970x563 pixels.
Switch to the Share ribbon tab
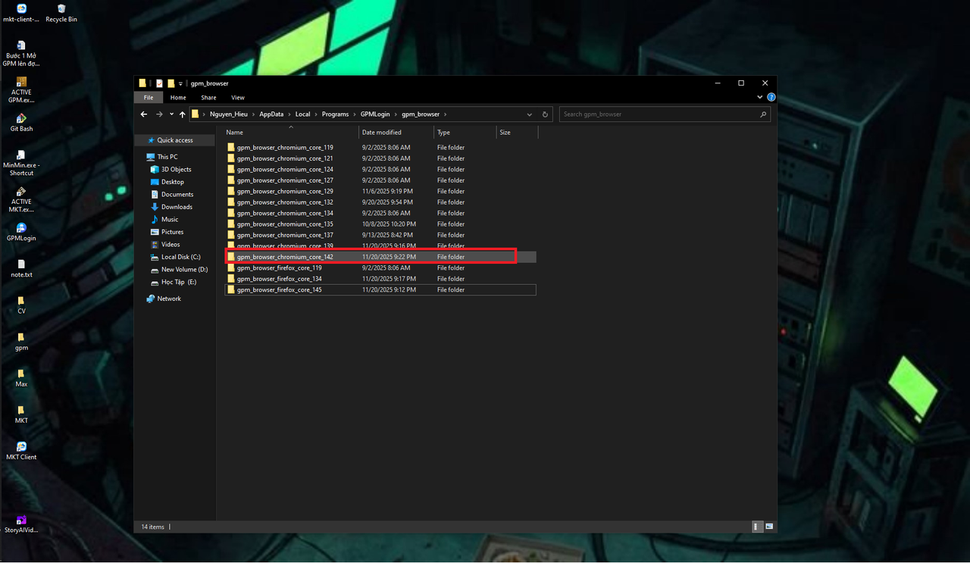(208, 98)
